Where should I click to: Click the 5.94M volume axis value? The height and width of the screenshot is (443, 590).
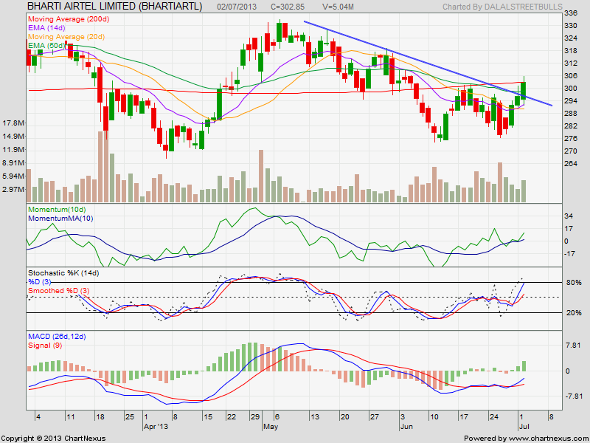[13, 176]
